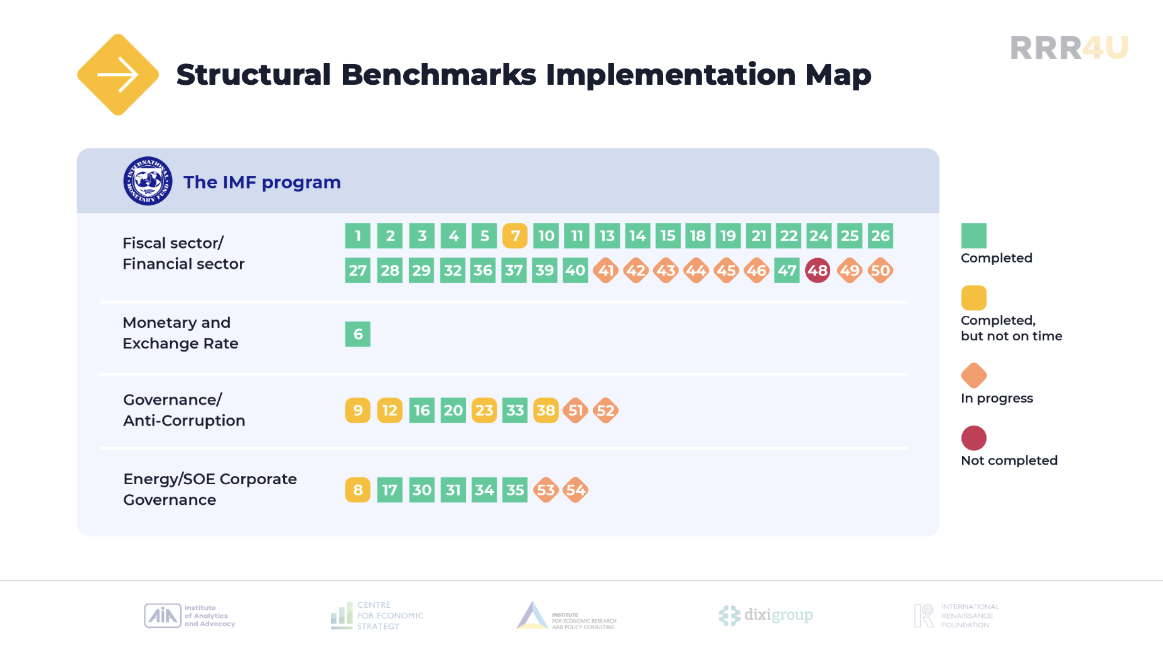Open the dixigroup logo
The width and height of the screenshot is (1163, 648).
coord(765,615)
